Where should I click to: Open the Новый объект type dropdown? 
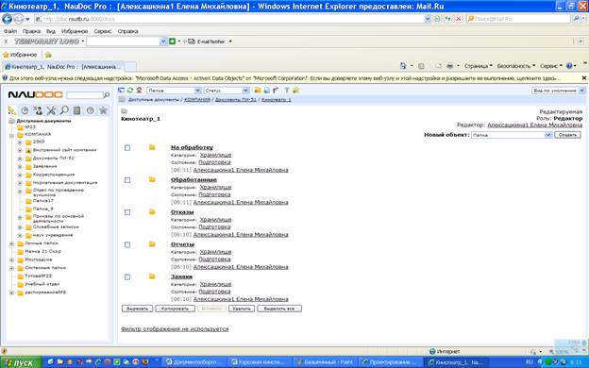[512, 135]
